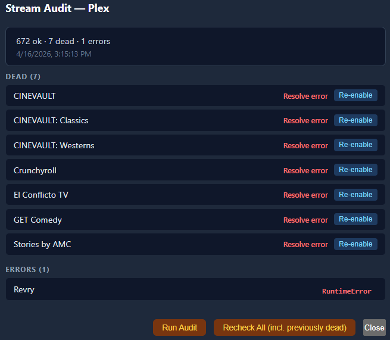Select the El Conflicto TV row name
390x340 pixels.
41,195
